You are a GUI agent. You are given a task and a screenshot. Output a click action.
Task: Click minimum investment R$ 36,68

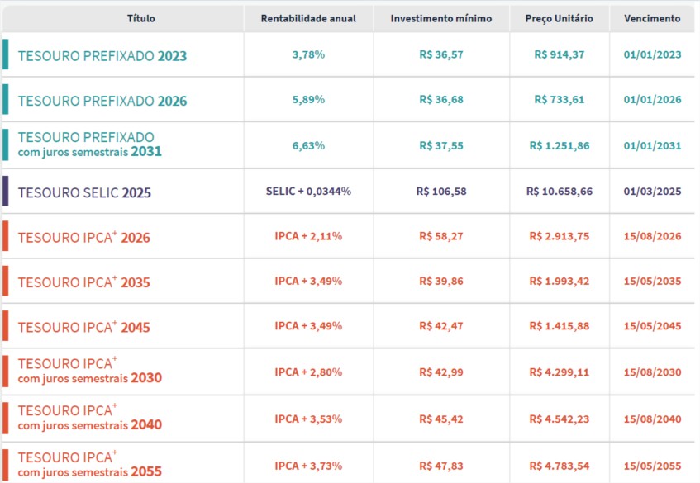click(x=441, y=99)
